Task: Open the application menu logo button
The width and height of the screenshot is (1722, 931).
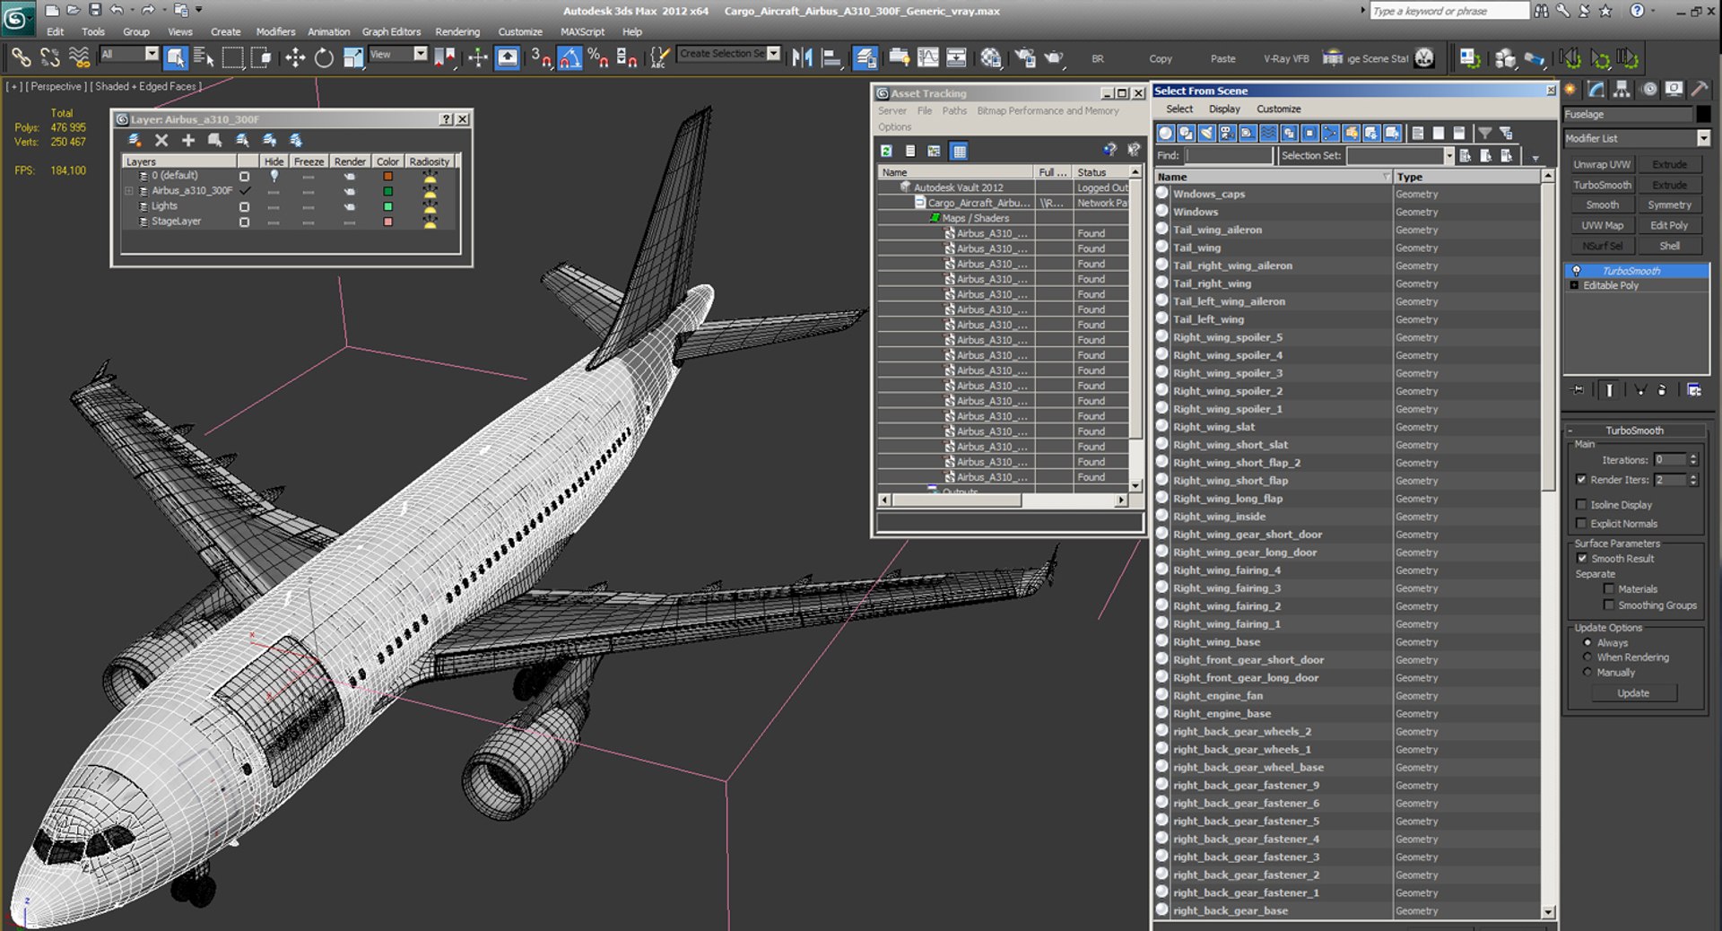Action: click(18, 16)
